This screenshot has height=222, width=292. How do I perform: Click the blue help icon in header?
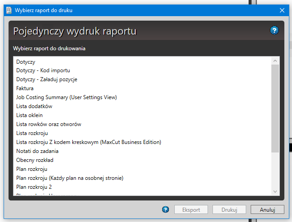[274, 30]
